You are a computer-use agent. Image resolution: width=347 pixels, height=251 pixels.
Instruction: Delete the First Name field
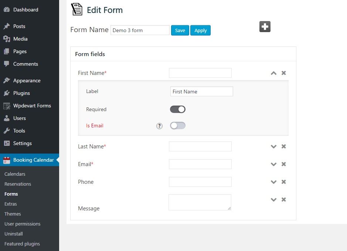[284, 73]
